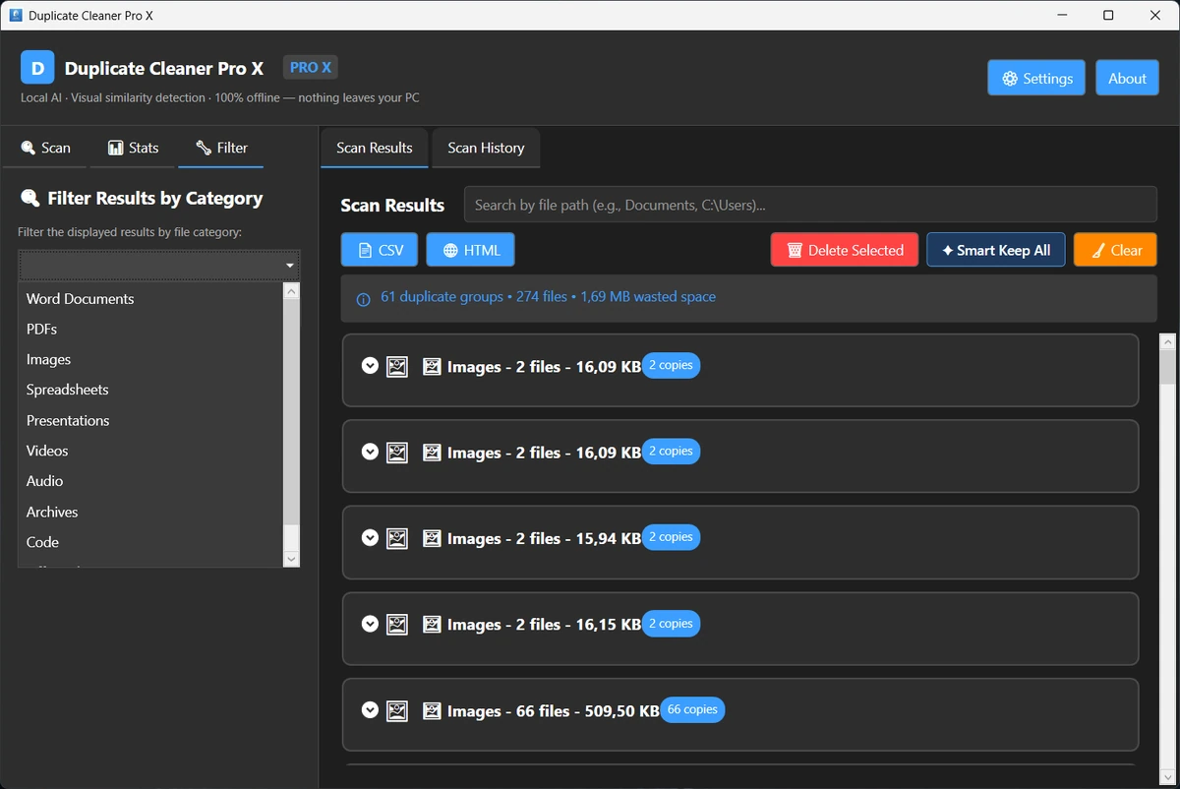The height and width of the screenshot is (789, 1180).
Task: Choose Word Documents from category list
Action: 150,299
